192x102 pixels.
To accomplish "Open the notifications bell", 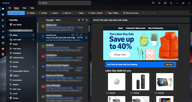I will click(x=159, y=3).
